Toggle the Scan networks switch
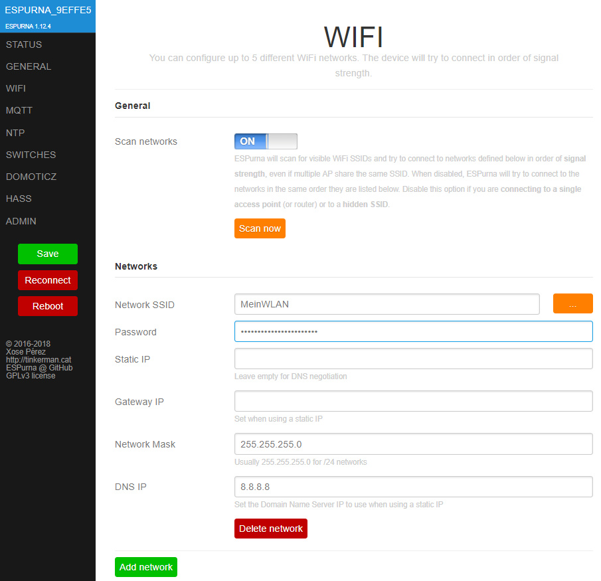 [x=266, y=141]
